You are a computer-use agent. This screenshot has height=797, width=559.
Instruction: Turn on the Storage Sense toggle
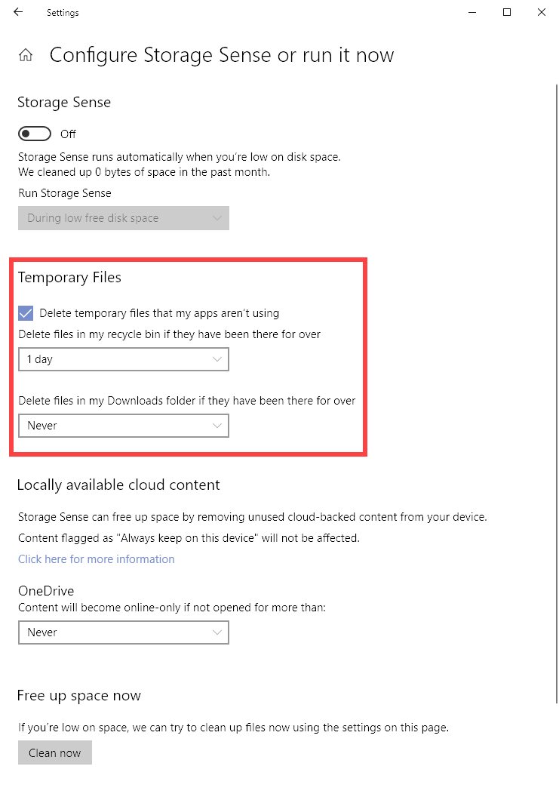tap(35, 134)
